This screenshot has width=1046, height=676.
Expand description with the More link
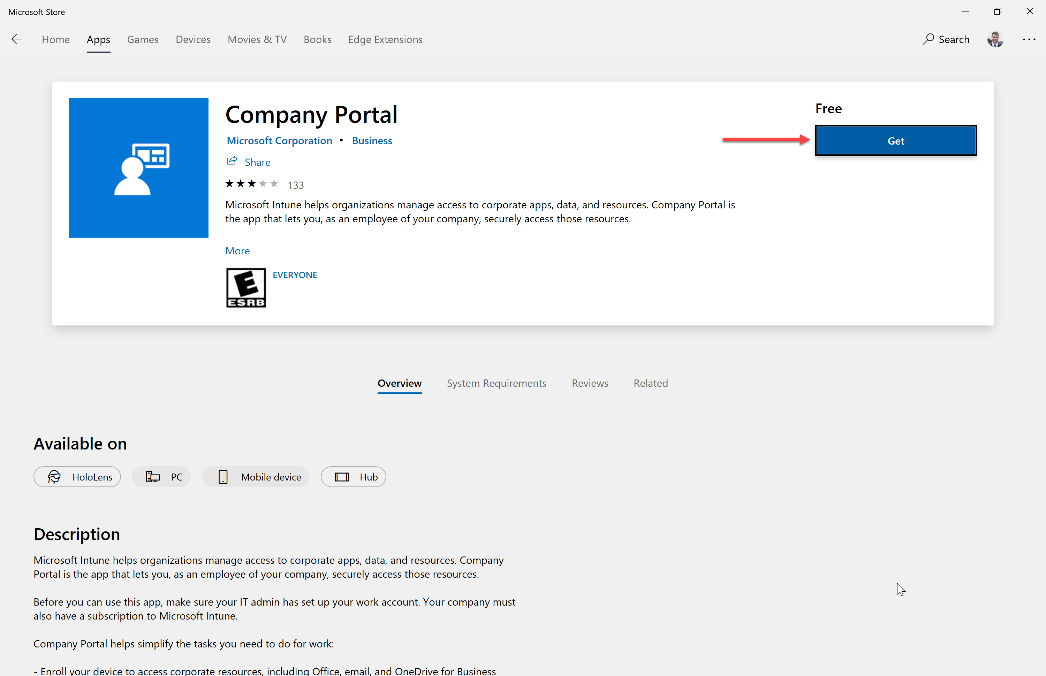237,251
